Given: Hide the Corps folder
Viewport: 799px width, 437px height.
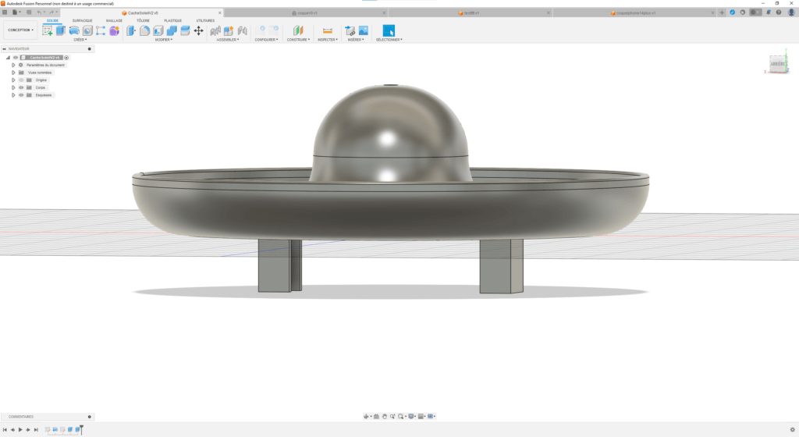Looking at the screenshot, I should [21, 87].
